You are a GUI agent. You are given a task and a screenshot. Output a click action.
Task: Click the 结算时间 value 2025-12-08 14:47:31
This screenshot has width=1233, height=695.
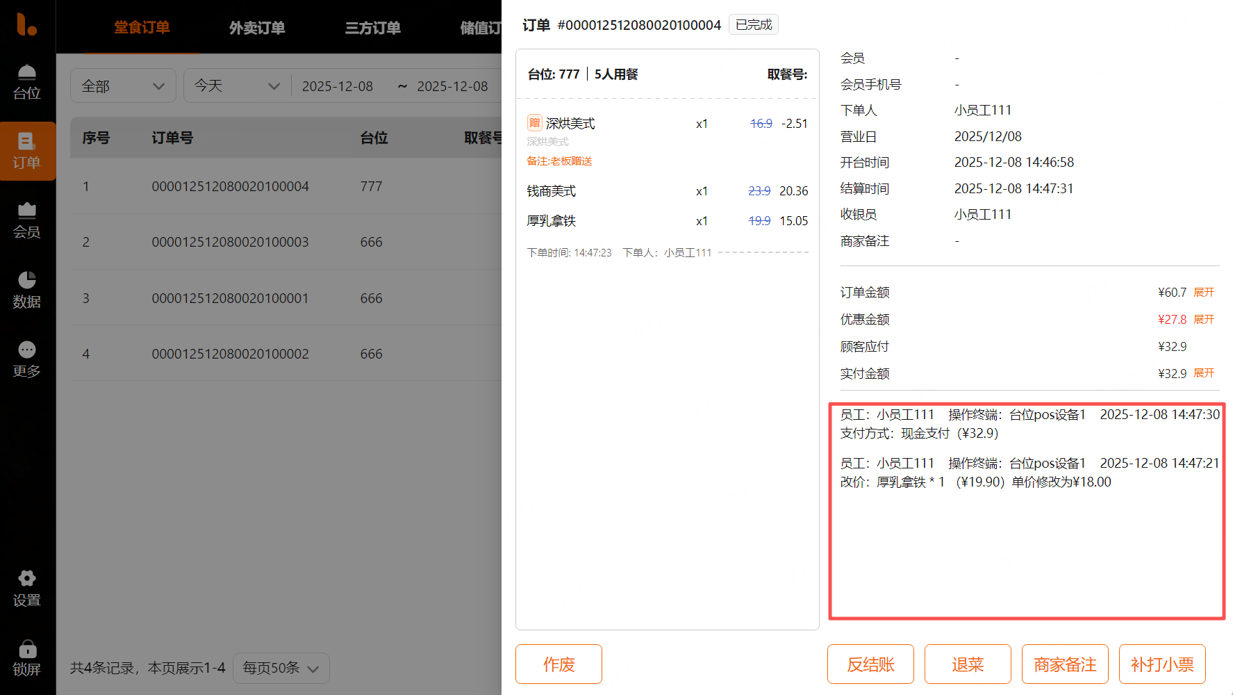pos(1014,188)
